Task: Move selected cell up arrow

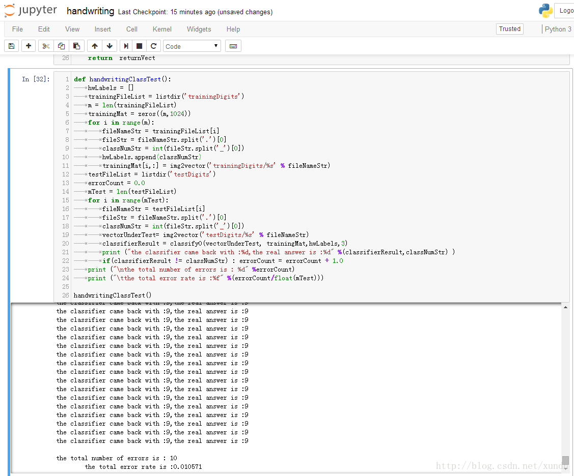Action: pos(95,46)
